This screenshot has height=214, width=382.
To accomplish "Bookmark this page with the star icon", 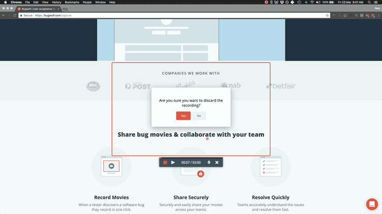I will coord(327,15).
